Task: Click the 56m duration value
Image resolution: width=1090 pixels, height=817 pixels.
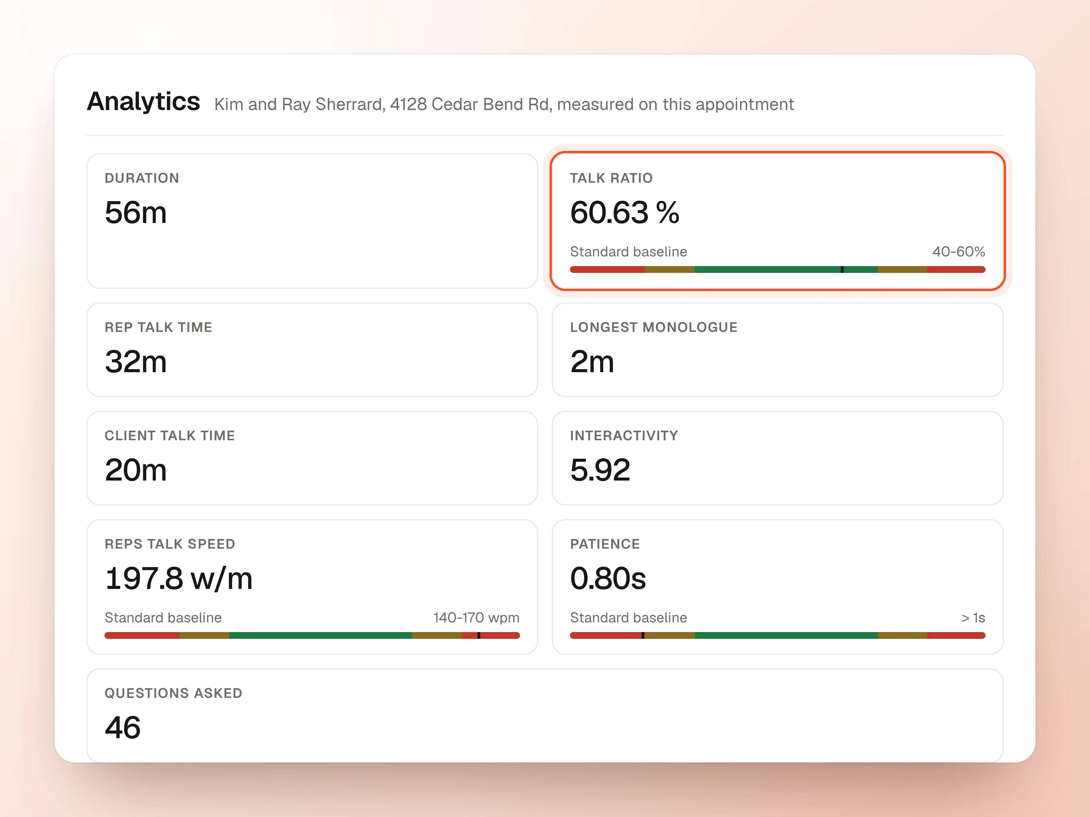Action: (x=135, y=213)
